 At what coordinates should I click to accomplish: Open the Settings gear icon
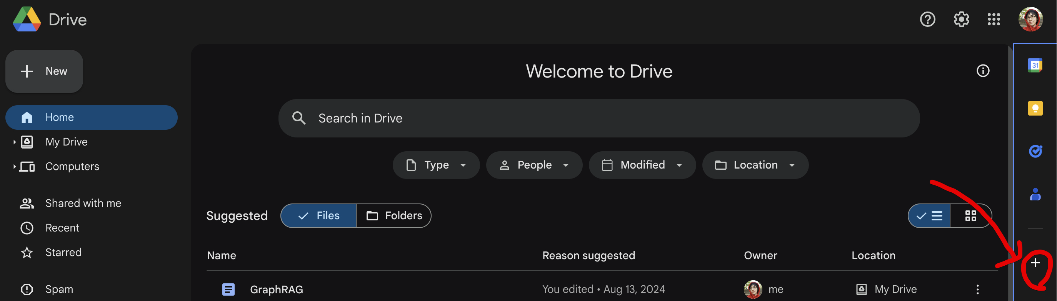[x=961, y=19]
